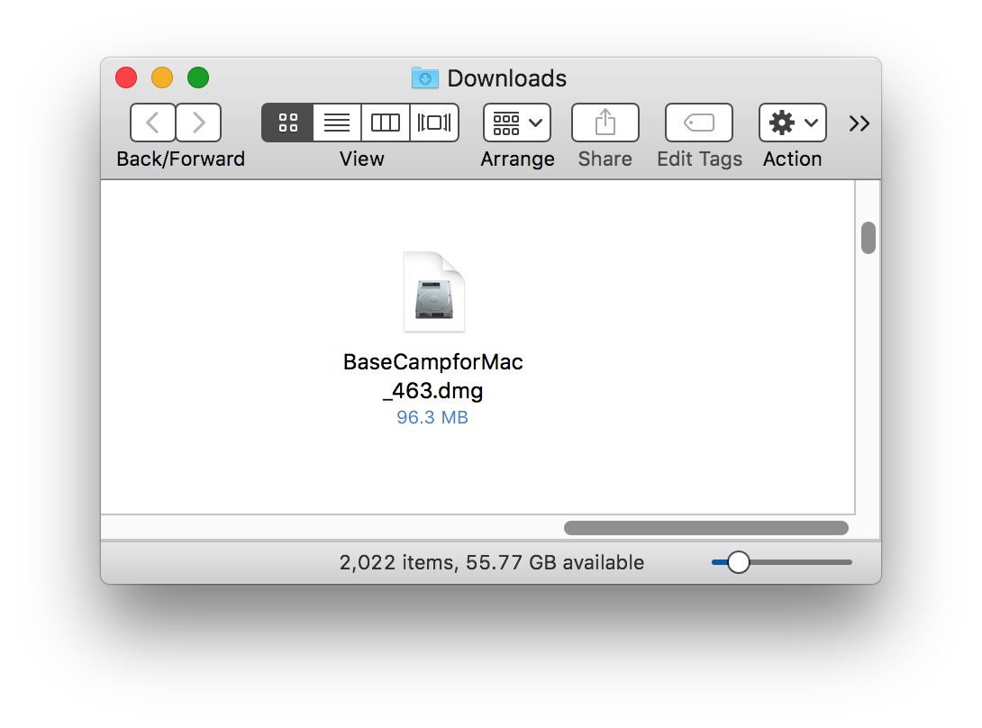Switch to icon view
The width and height of the screenshot is (982, 728).
[x=287, y=123]
